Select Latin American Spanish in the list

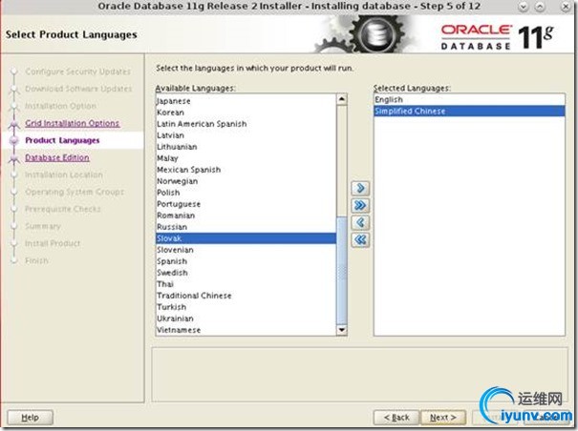click(x=246, y=124)
